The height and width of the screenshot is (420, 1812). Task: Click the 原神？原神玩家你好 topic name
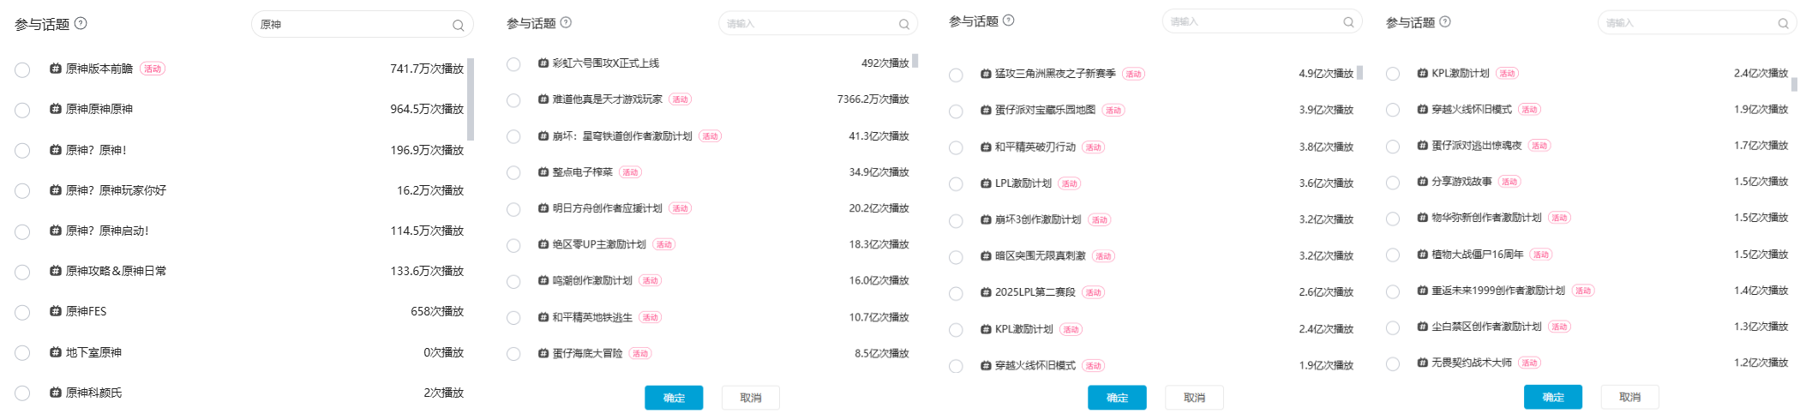click(x=116, y=190)
